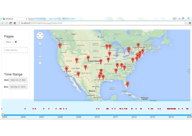This screenshot has width=192, height=136.
Task: Click the Mexico label on the map
Action: (92, 91)
